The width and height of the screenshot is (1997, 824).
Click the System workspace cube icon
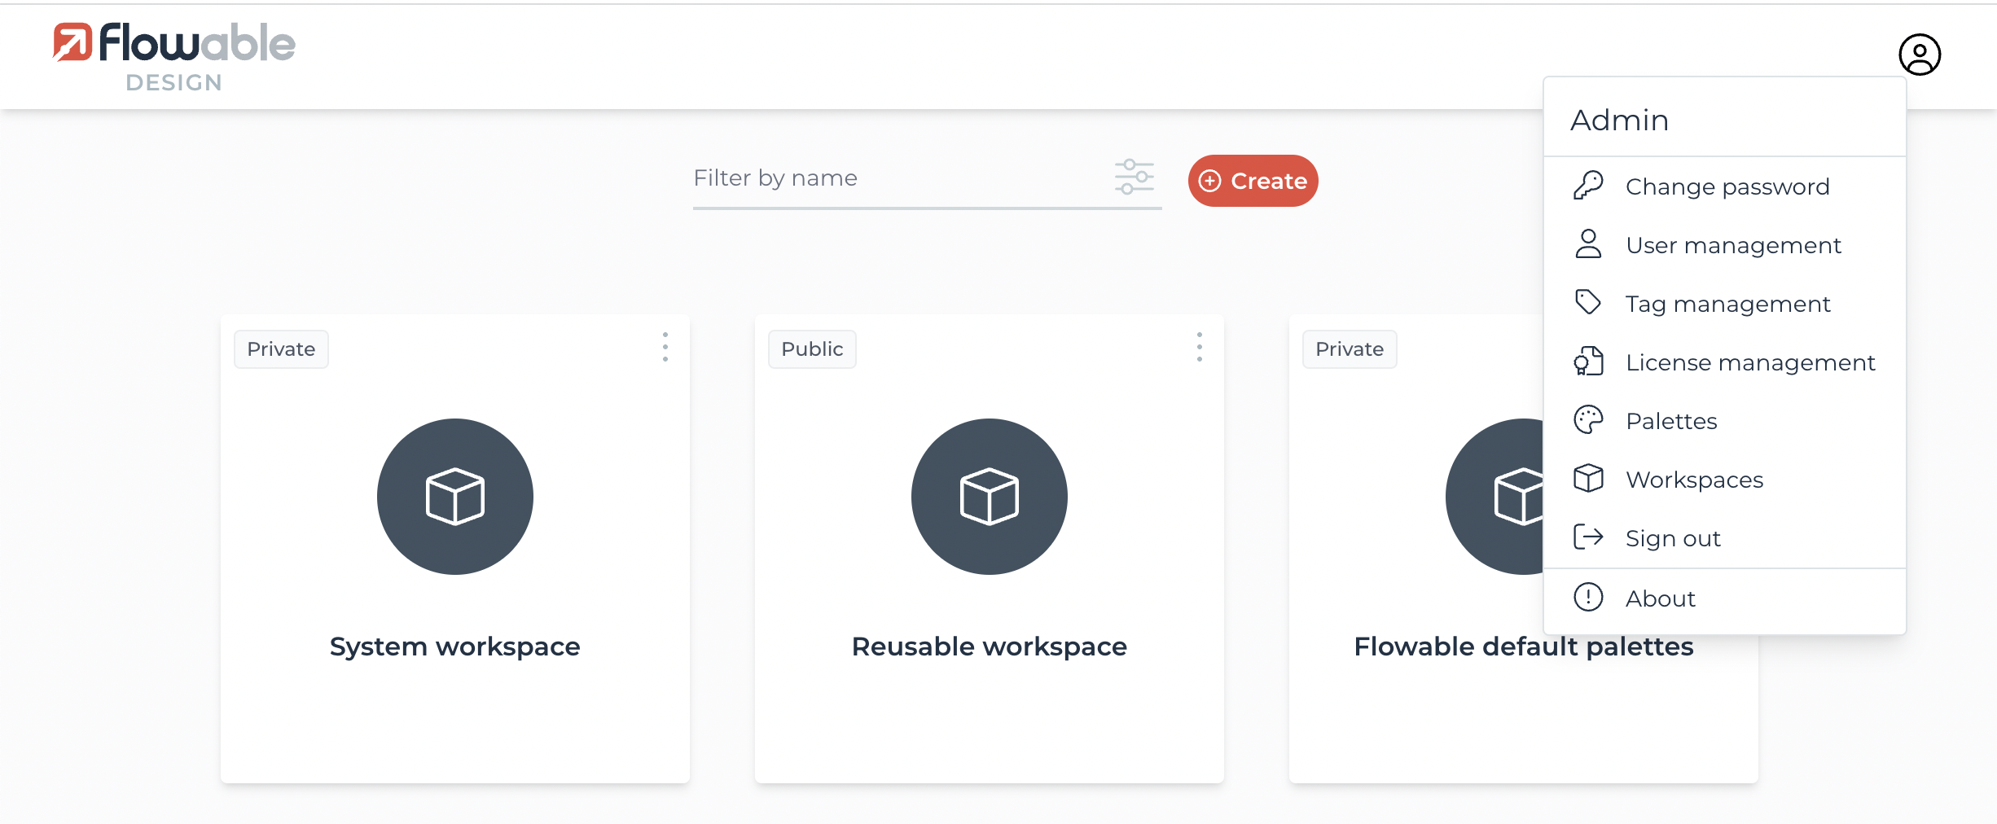[x=454, y=497]
